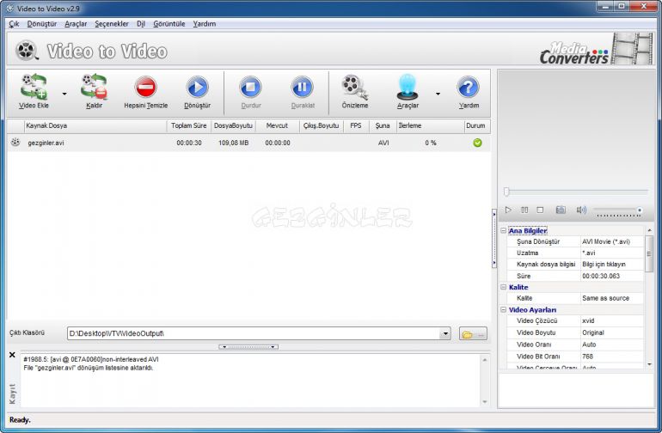This screenshot has width=662, height=433.
Task: Click the İlerleme column header
Action: [430, 125]
